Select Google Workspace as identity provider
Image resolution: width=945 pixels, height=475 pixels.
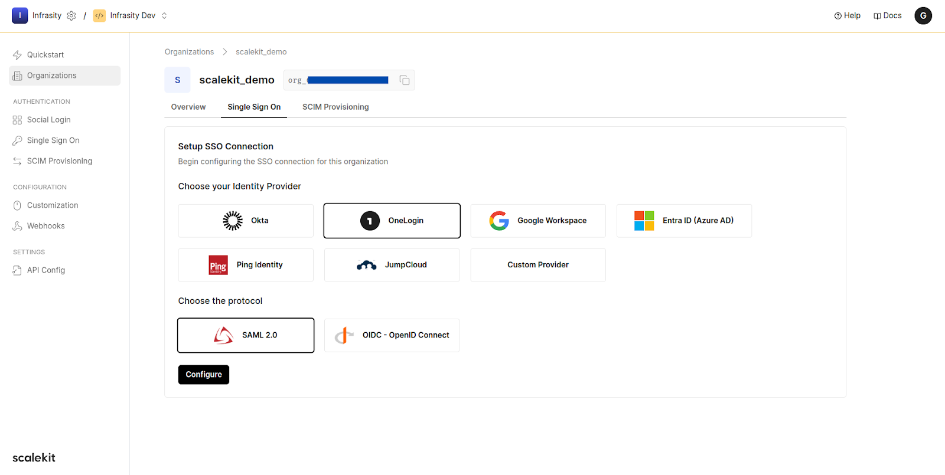(538, 221)
